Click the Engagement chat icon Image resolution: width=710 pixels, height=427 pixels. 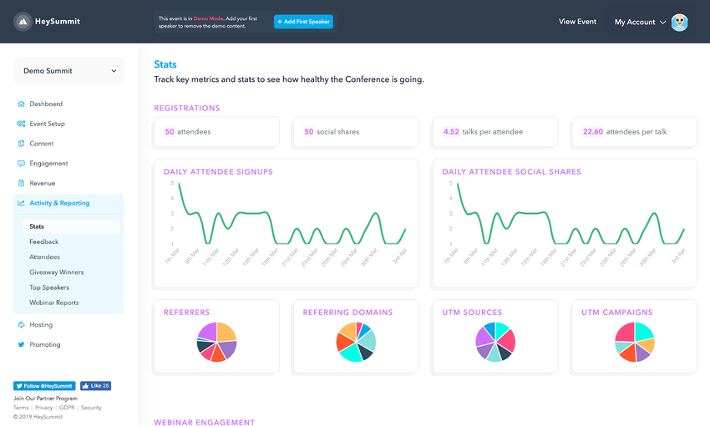pos(21,164)
